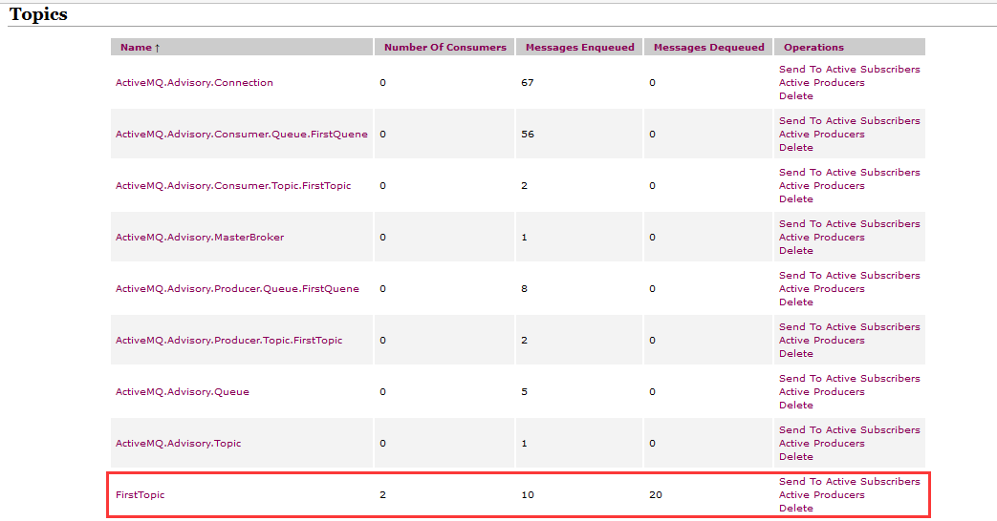View Active Producers for Advisory.Connection

[x=821, y=82]
